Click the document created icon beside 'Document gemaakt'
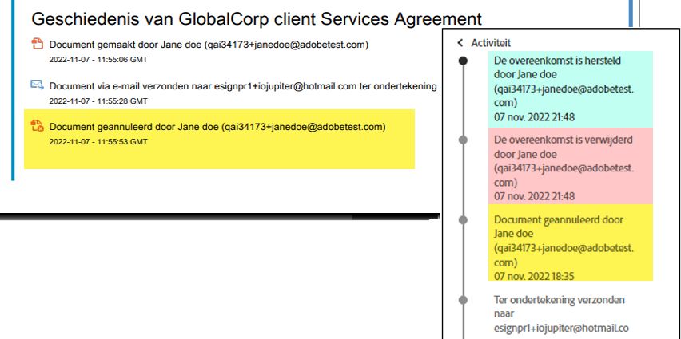The height and width of the screenshot is (339, 681). pyautogui.click(x=38, y=44)
